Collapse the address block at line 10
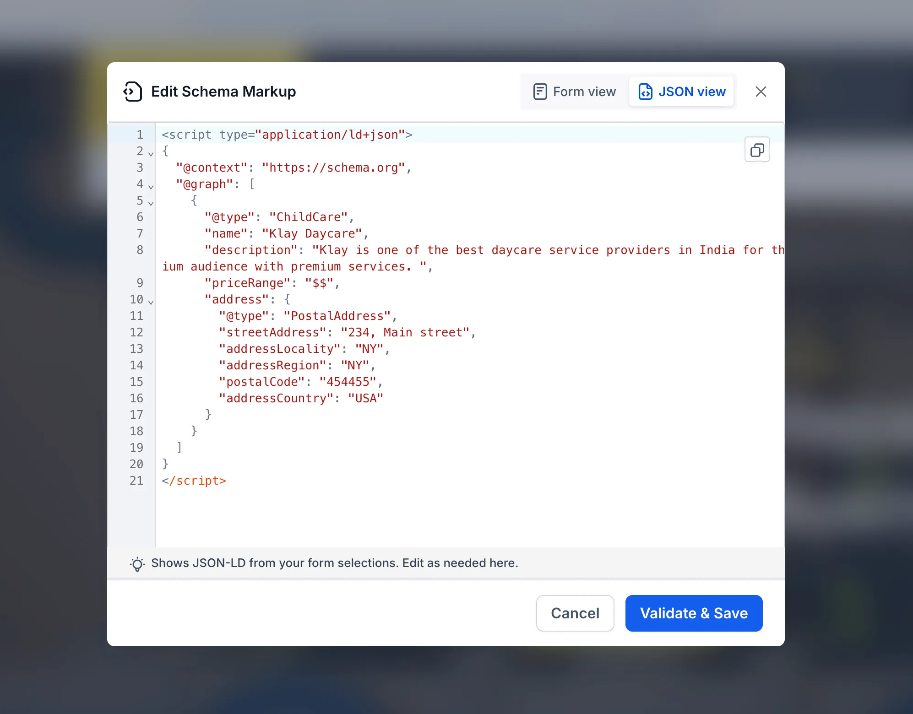 point(150,302)
